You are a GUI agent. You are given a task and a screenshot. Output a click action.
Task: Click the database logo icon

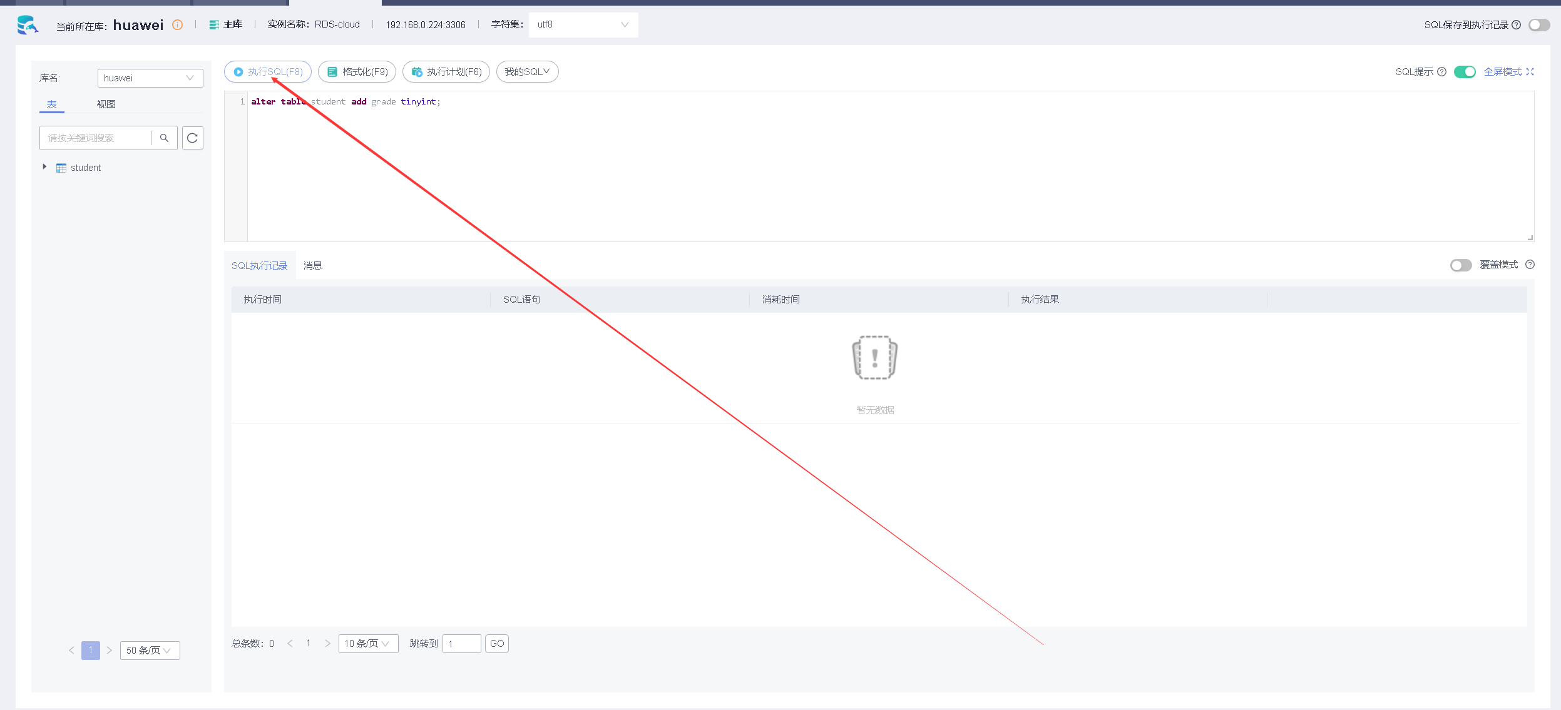(27, 25)
